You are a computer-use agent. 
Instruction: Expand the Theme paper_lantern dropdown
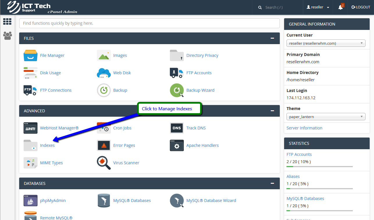[x=326, y=117]
